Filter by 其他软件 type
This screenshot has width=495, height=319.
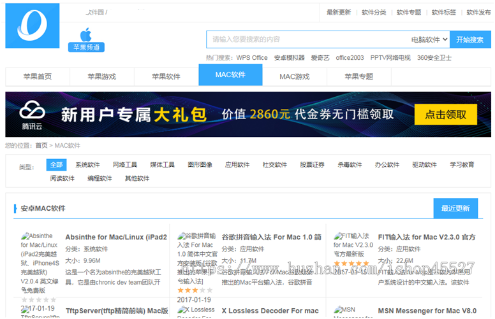pyautogui.click(x=137, y=178)
